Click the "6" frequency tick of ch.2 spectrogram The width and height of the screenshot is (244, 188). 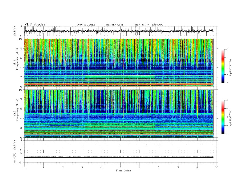[x=21, y=109]
